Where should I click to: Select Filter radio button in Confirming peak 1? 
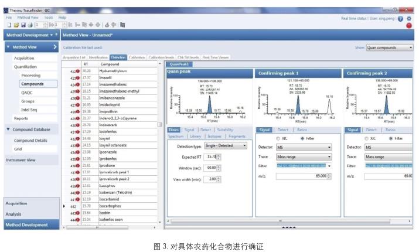302,138
